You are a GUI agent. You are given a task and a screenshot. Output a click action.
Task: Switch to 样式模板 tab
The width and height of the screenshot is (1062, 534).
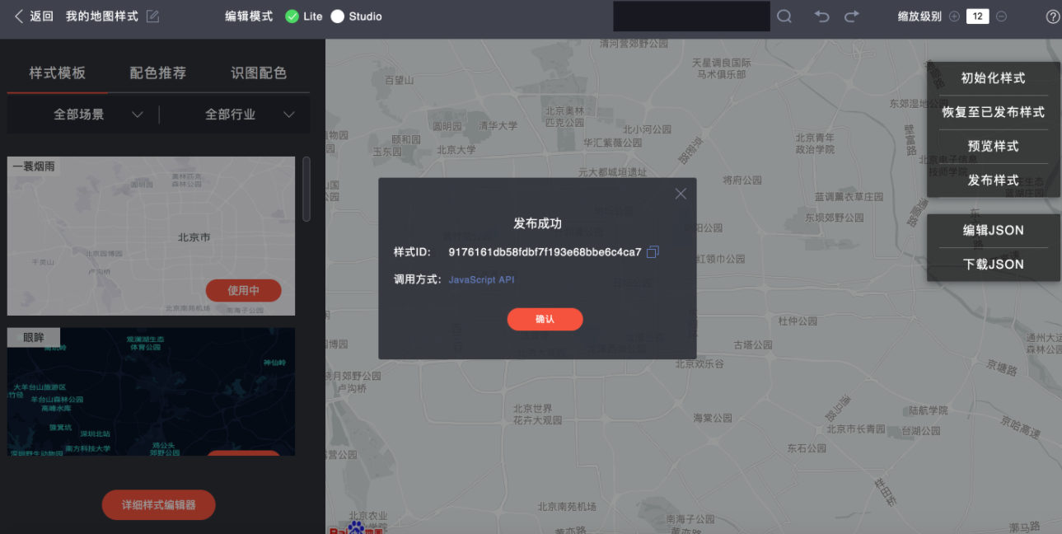[58, 73]
